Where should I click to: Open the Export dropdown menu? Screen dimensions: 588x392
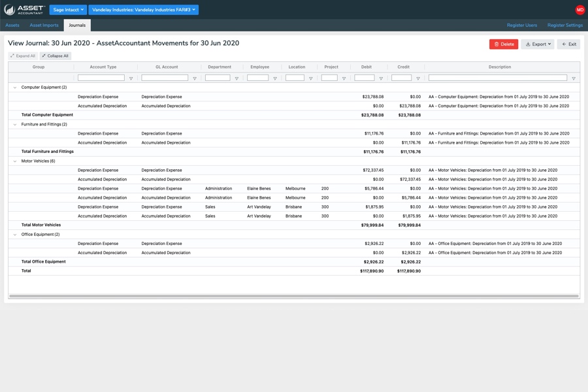point(538,44)
